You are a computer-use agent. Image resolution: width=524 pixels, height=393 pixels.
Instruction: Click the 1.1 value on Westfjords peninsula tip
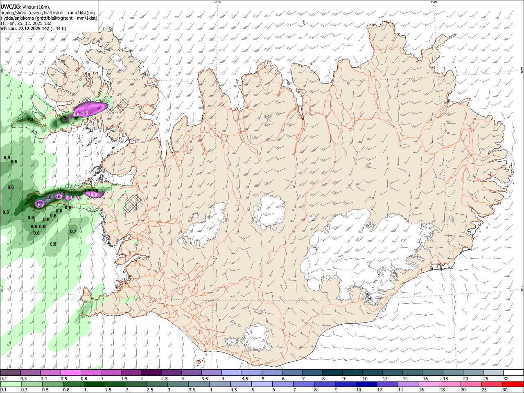pyautogui.click(x=30, y=120)
